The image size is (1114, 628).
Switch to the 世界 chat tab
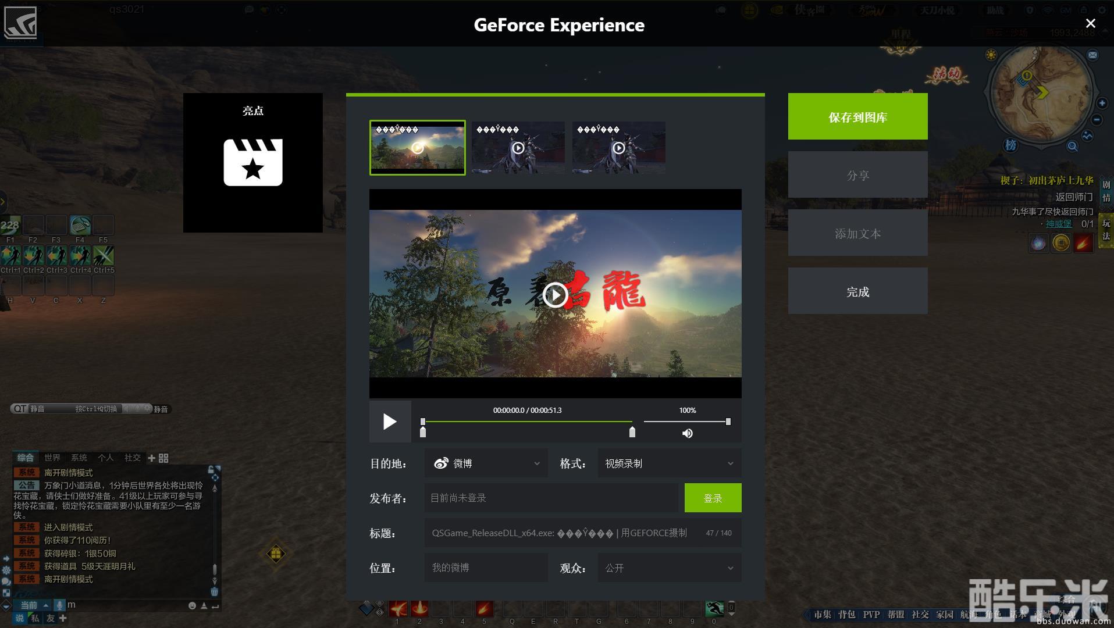pyautogui.click(x=52, y=458)
